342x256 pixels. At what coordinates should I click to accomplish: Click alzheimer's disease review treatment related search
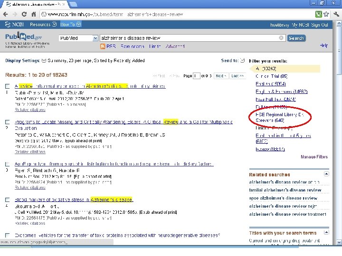288,214
